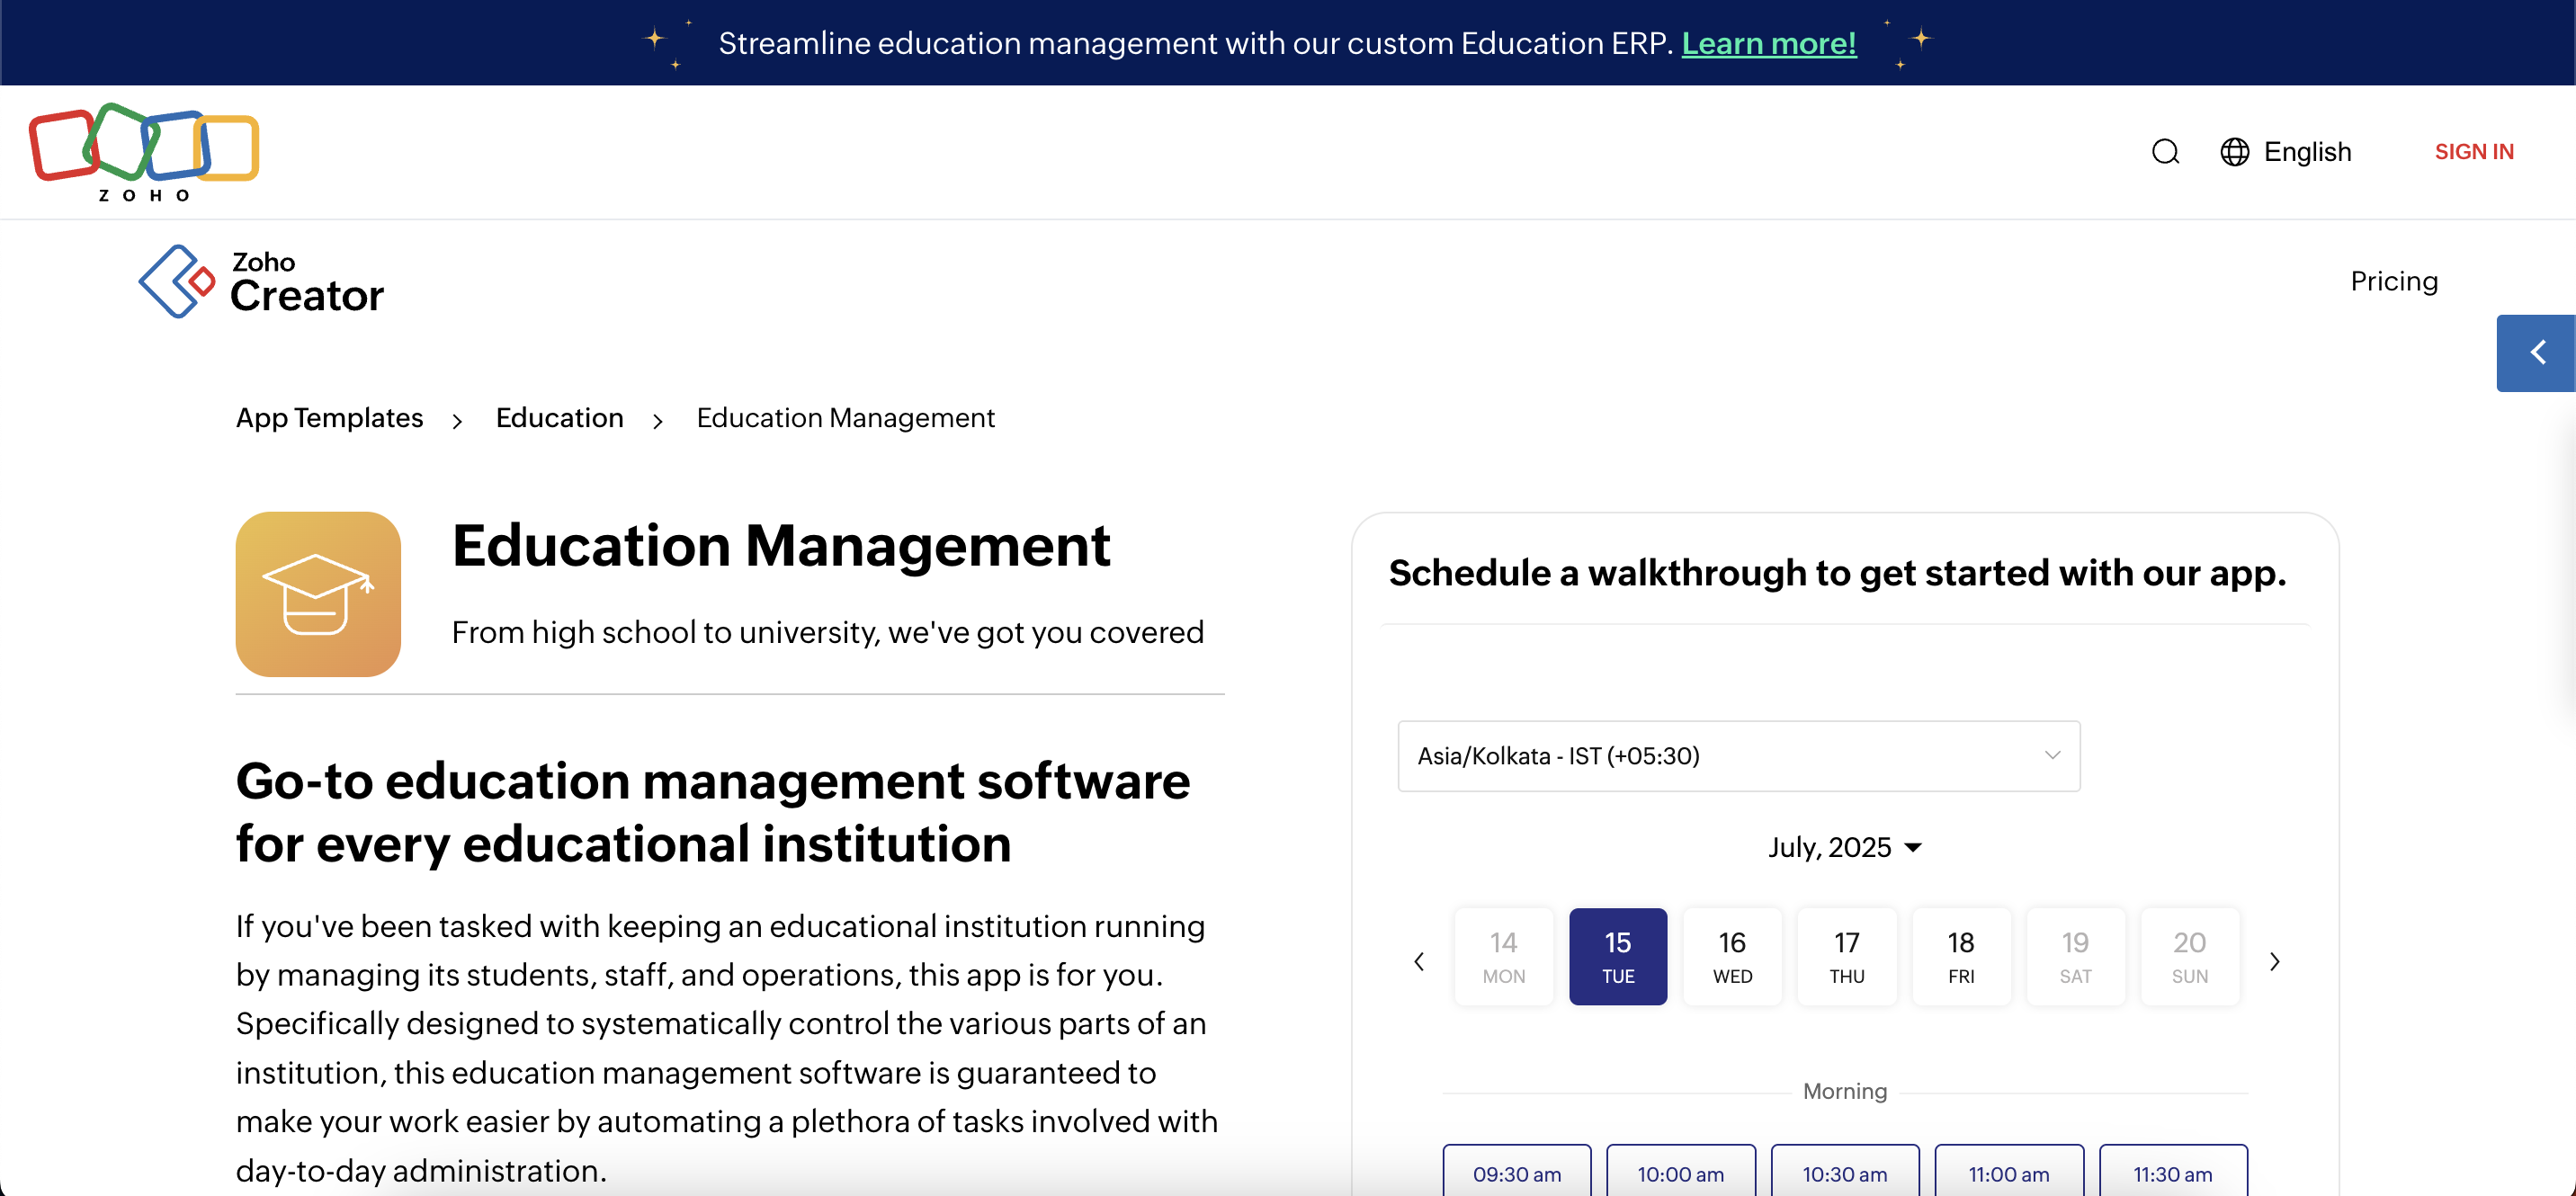2576x1196 pixels.
Task: Click the Morning section label
Action: (1844, 1091)
